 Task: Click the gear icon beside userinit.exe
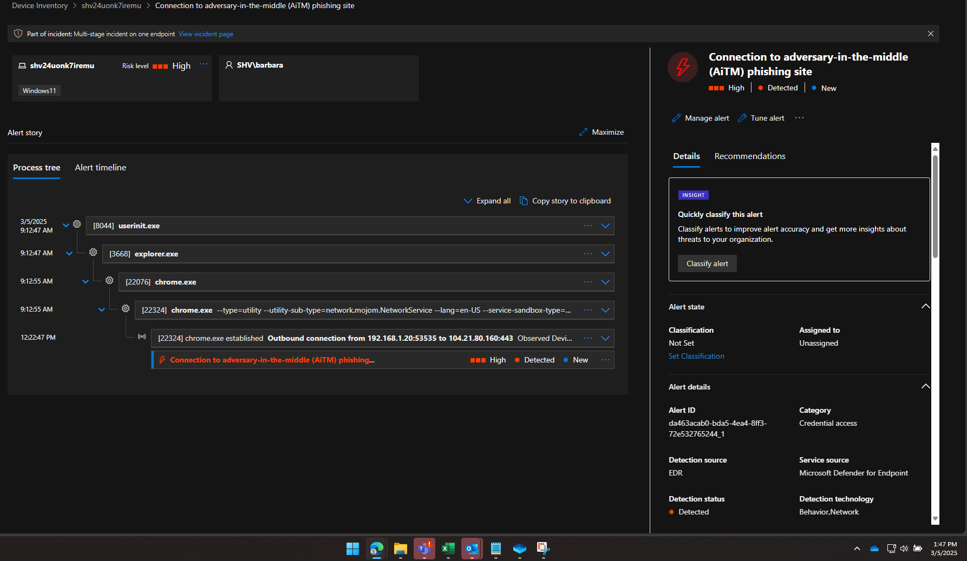coord(77,225)
